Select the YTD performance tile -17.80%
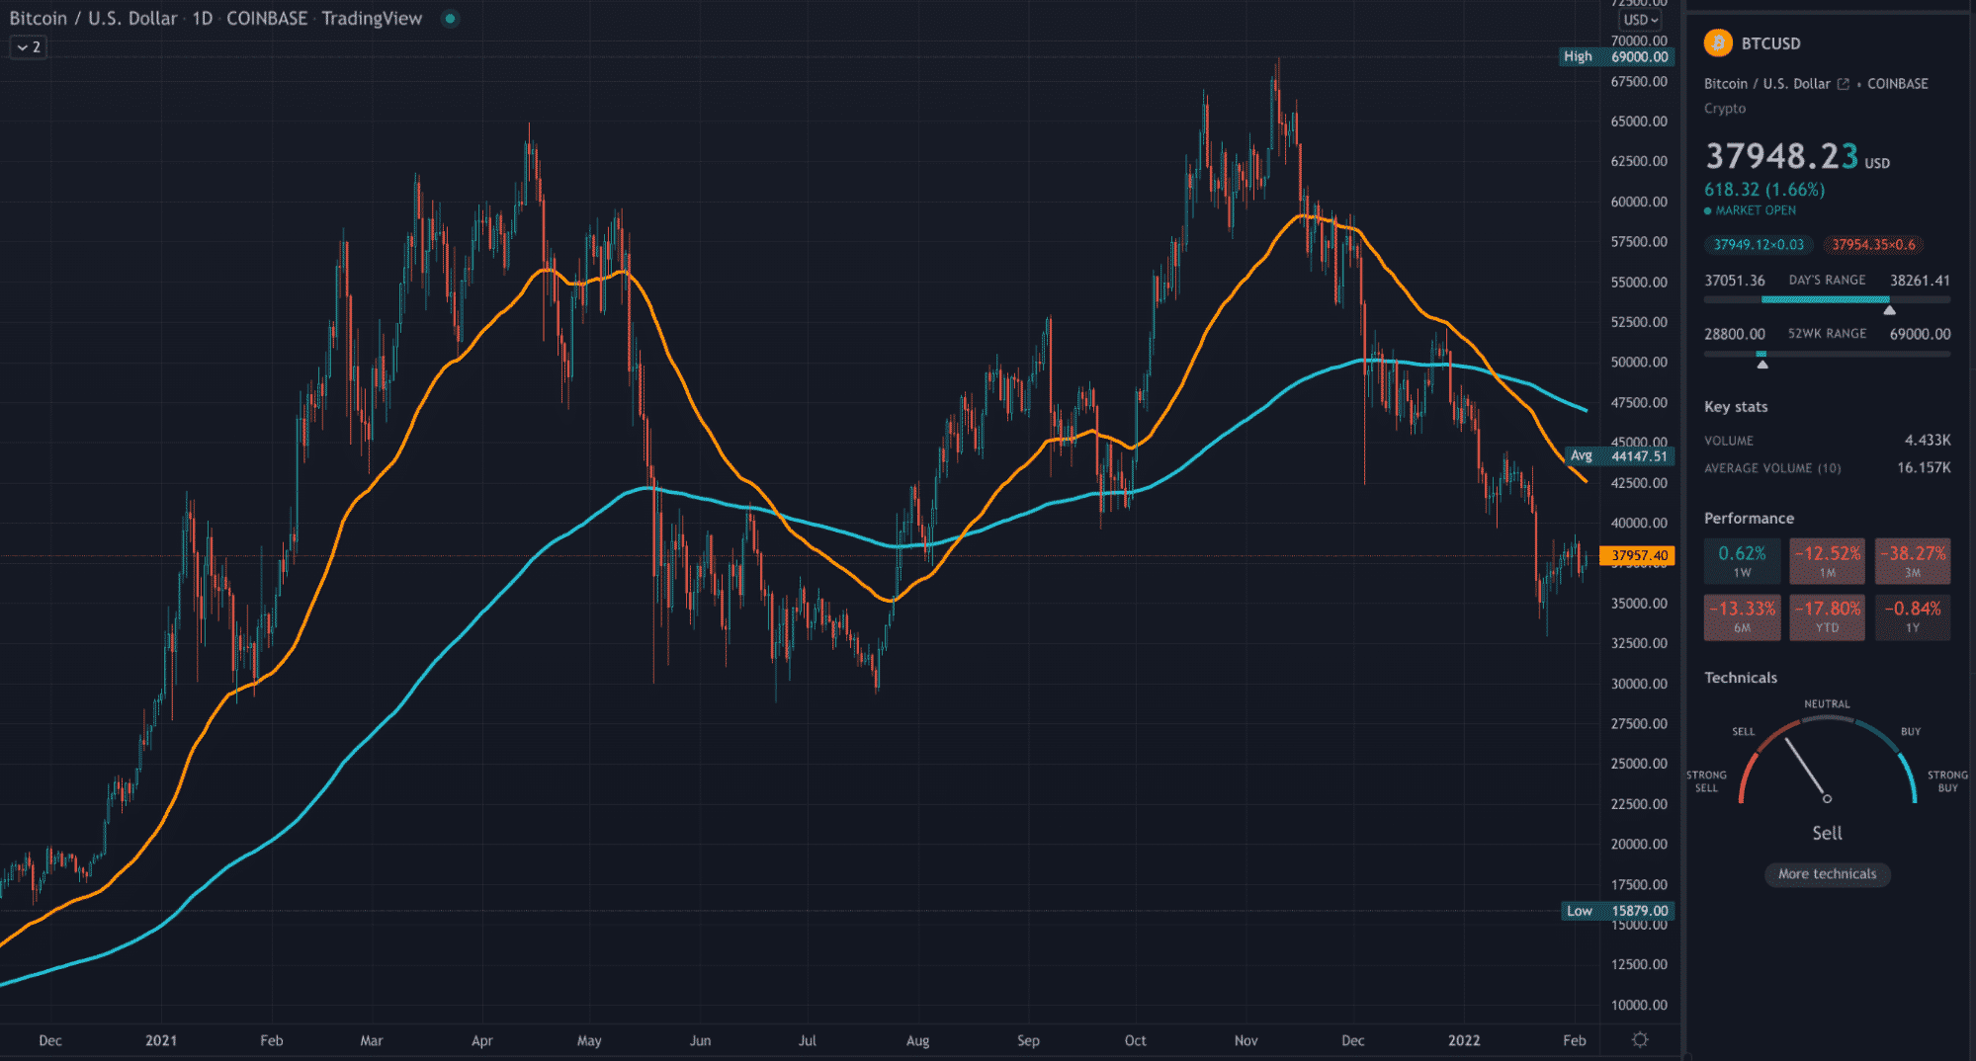This screenshot has width=1976, height=1061. (1827, 616)
